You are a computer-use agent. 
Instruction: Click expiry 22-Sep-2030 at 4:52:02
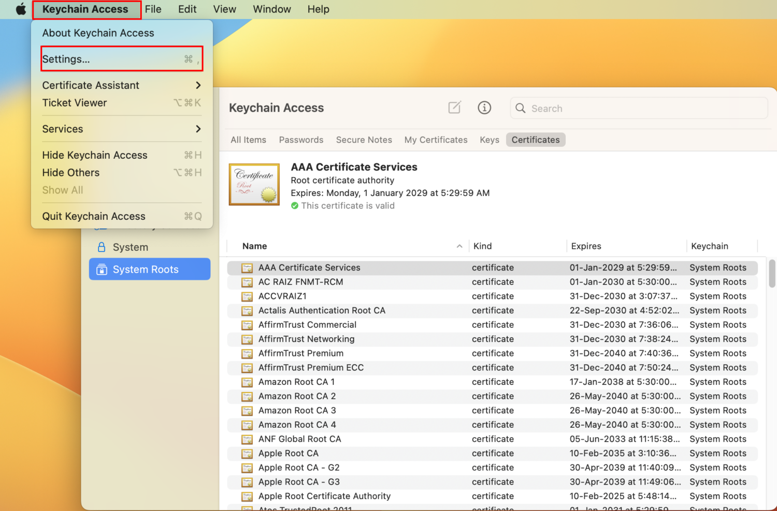624,311
